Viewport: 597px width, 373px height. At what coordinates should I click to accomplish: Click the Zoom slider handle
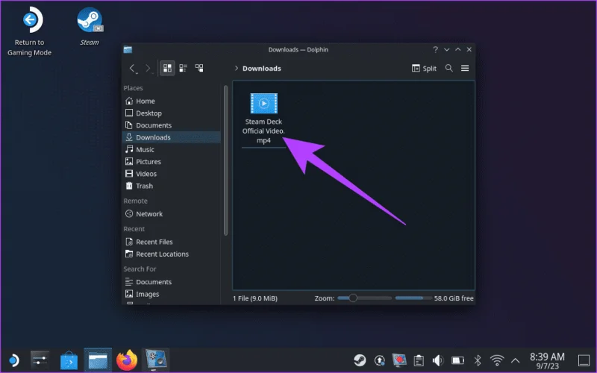pyautogui.click(x=352, y=298)
